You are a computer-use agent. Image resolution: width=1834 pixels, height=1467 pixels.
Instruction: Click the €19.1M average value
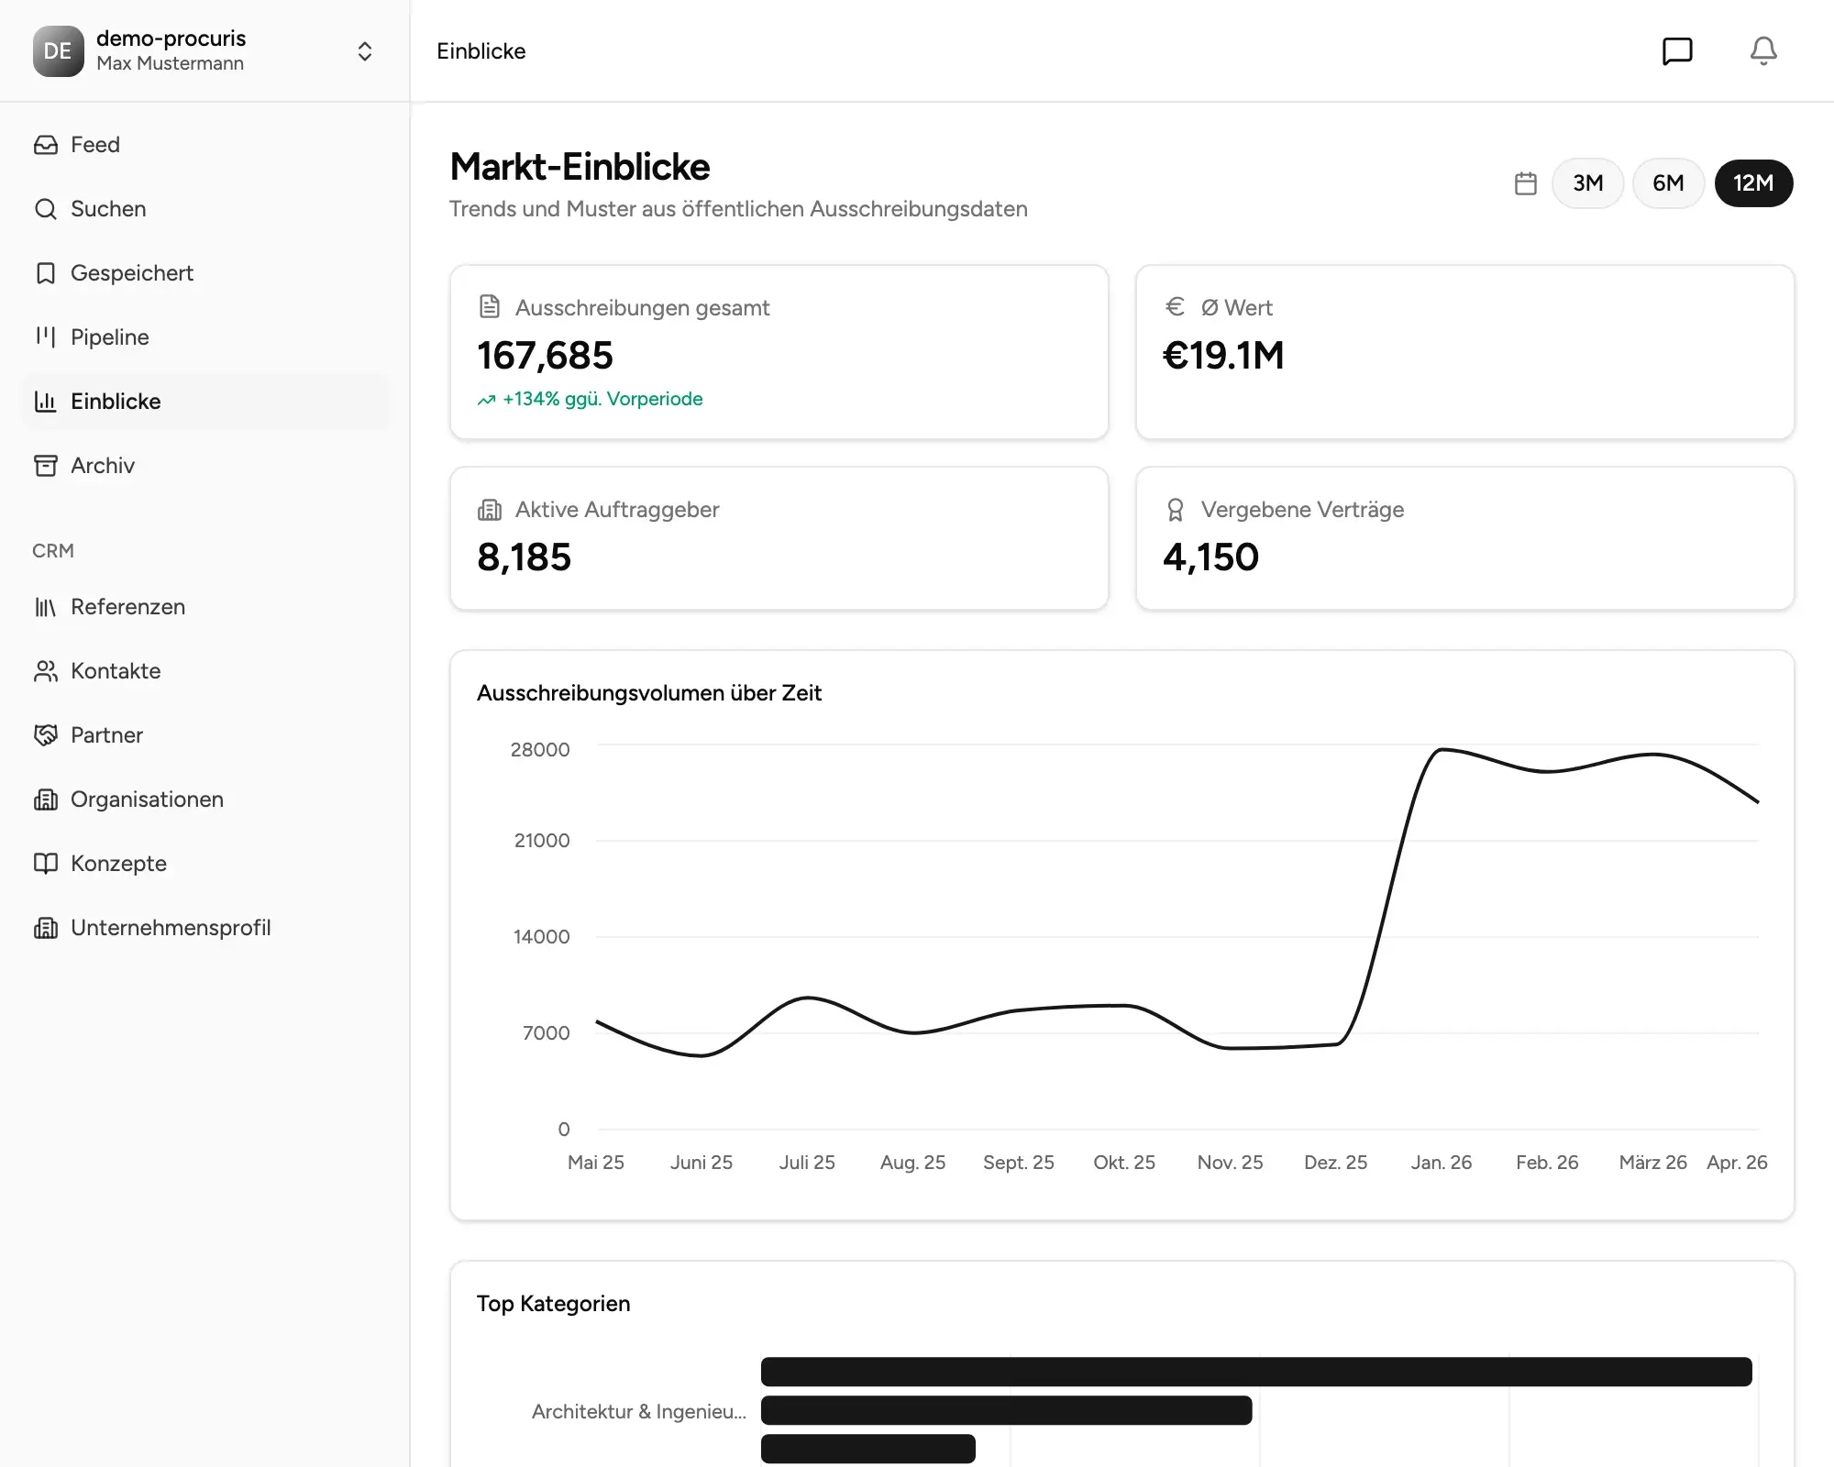[x=1223, y=356]
